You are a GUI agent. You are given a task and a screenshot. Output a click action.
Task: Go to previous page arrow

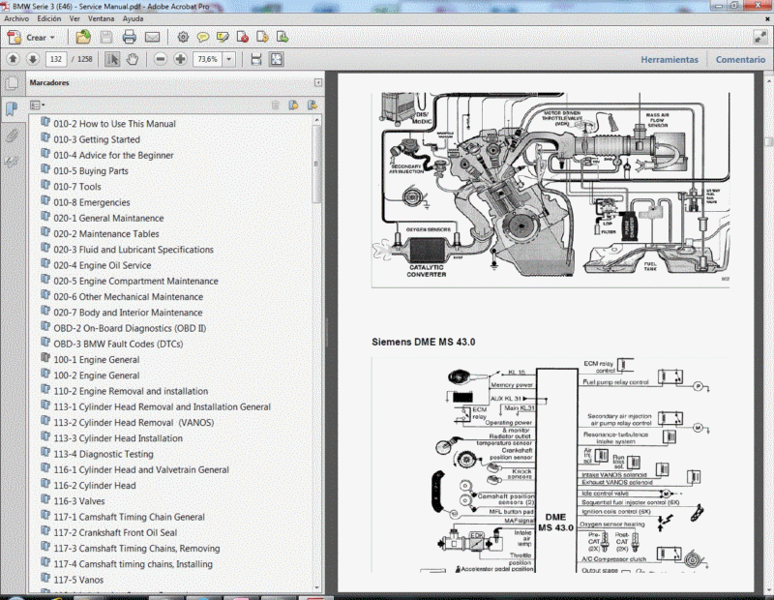pos(14,59)
